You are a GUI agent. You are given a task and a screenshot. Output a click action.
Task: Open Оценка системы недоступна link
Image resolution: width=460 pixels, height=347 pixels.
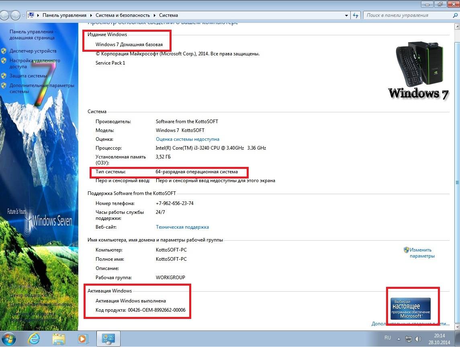coord(188,139)
